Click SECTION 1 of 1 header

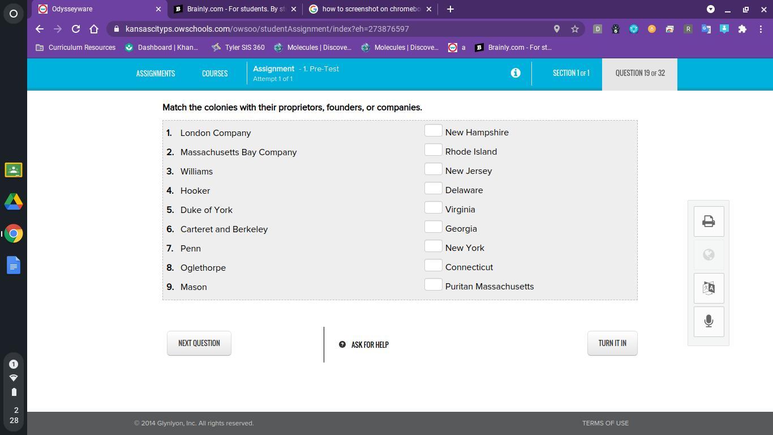(571, 73)
